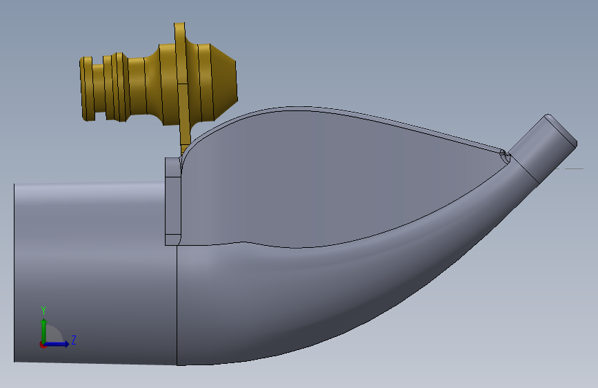Image resolution: width=598 pixels, height=388 pixels.
Task: Select the small angled outlet tube tip
Action: [544, 149]
